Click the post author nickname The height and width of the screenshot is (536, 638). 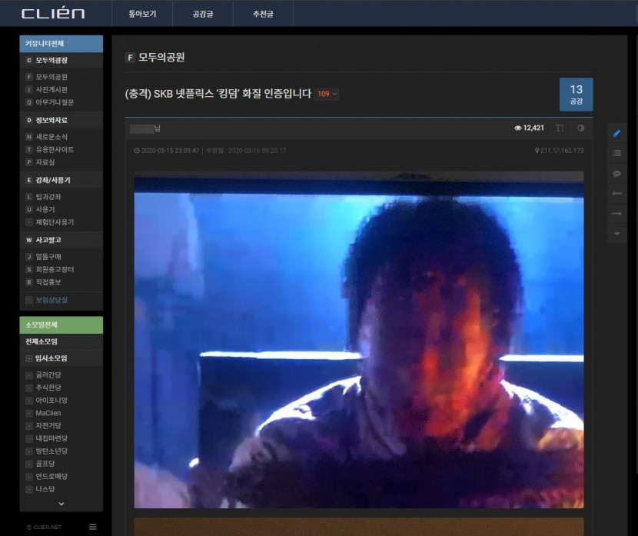coord(145,128)
